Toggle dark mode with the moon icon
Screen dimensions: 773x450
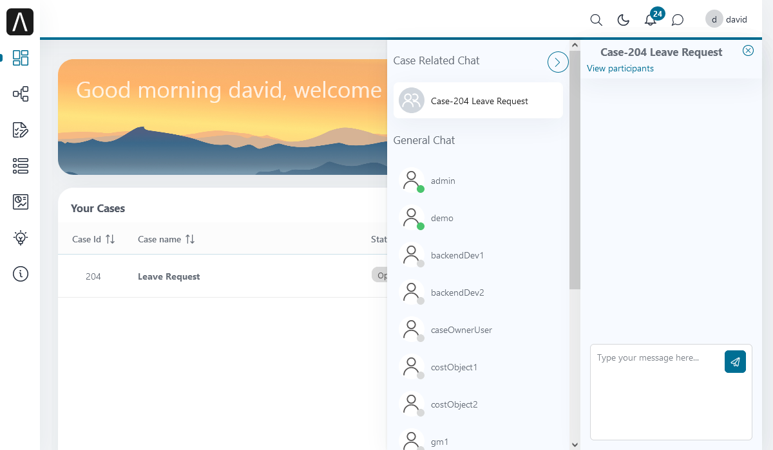pos(624,20)
